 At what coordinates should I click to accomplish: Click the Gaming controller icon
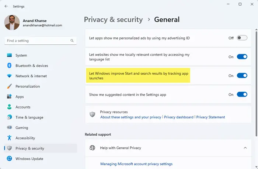(9, 128)
